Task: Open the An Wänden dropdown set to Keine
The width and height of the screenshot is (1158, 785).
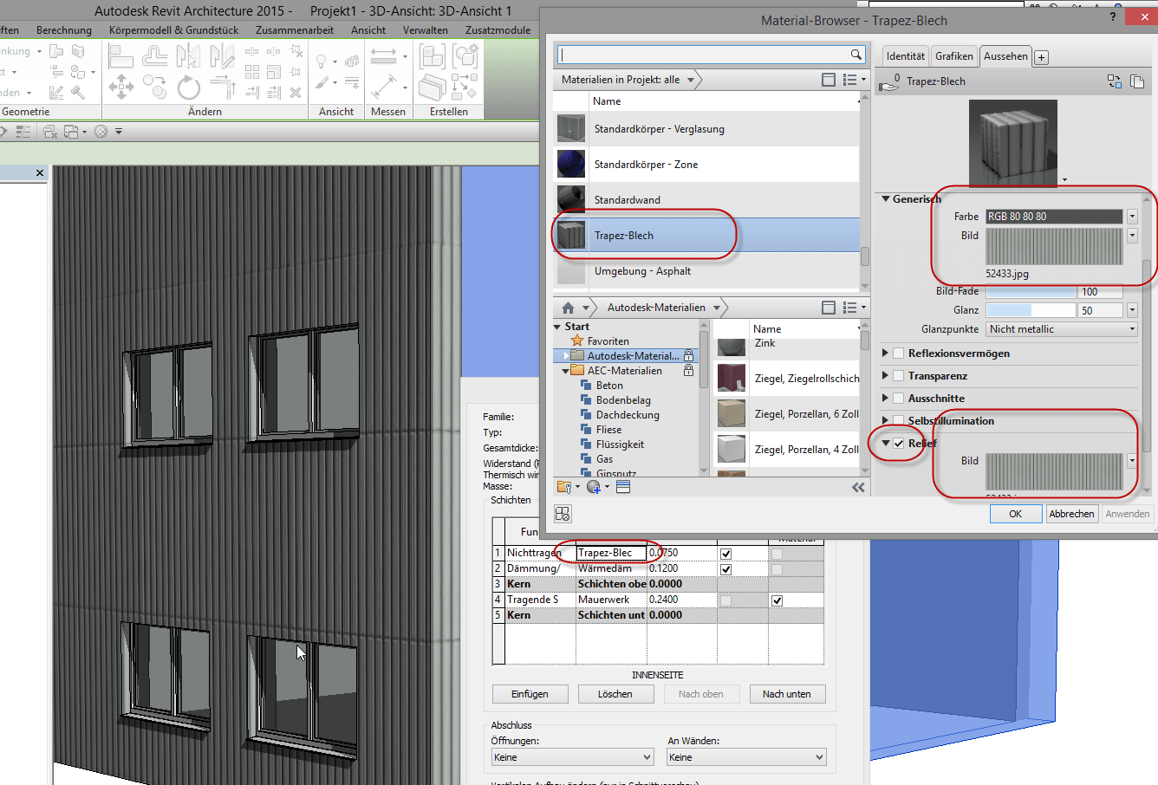Action: pyautogui.click(x=746, y=757)
